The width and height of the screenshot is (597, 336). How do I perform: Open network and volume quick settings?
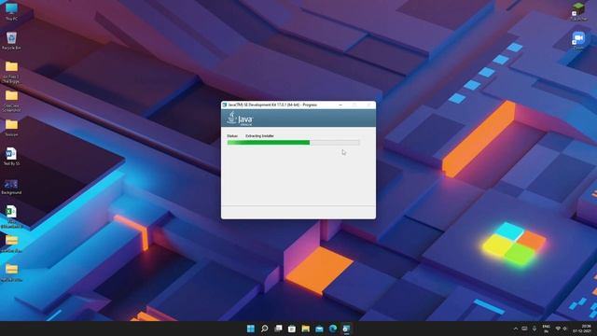[x=562, y=329]
